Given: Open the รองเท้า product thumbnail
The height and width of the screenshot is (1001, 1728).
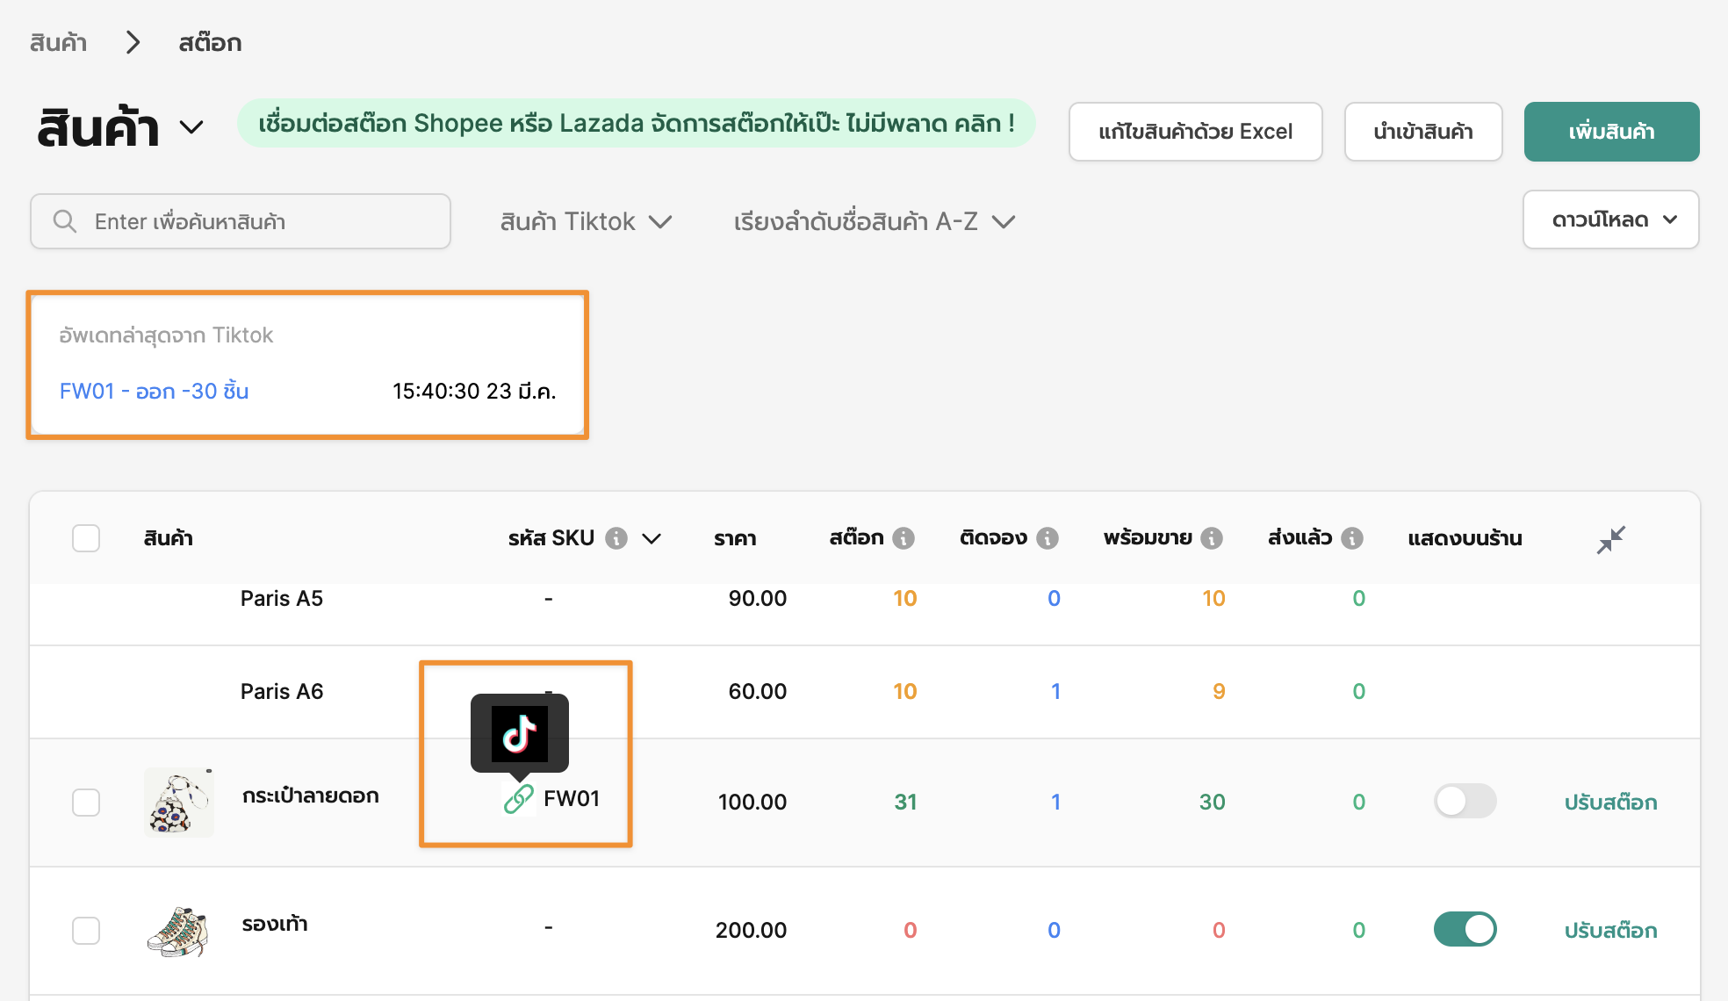Looking at the screenshot, I should pyautogui.click(x=179, y=930).
